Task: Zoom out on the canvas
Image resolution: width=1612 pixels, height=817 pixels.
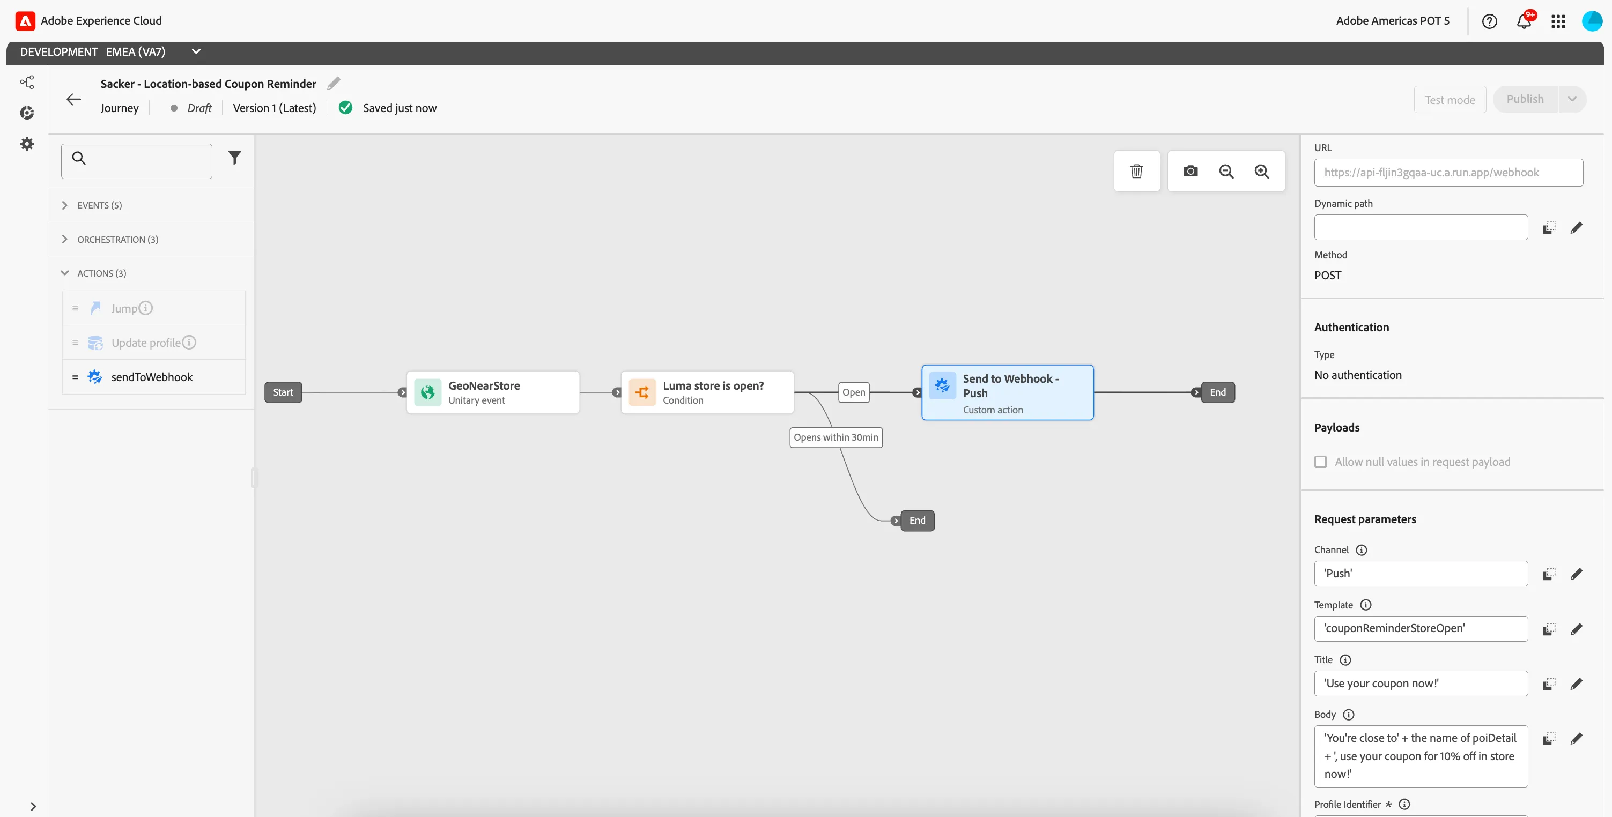Action: [1226, 171]
